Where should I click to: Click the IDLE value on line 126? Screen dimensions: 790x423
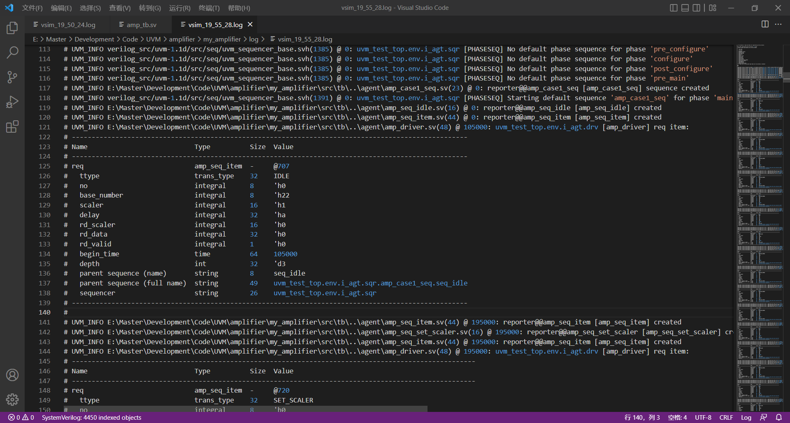(x=281, y=176)
